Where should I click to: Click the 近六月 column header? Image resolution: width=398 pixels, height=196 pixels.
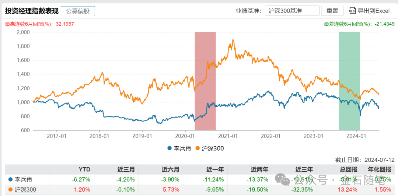(170, 169)
